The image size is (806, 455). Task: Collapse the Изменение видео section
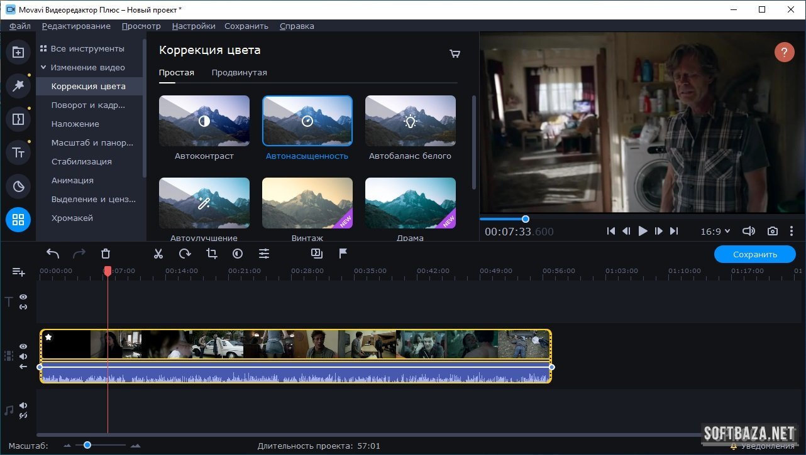pos(43,67)
